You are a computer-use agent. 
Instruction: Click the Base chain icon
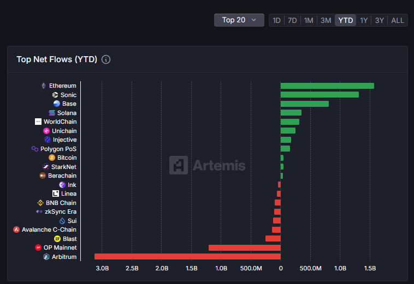click(57, 104)
